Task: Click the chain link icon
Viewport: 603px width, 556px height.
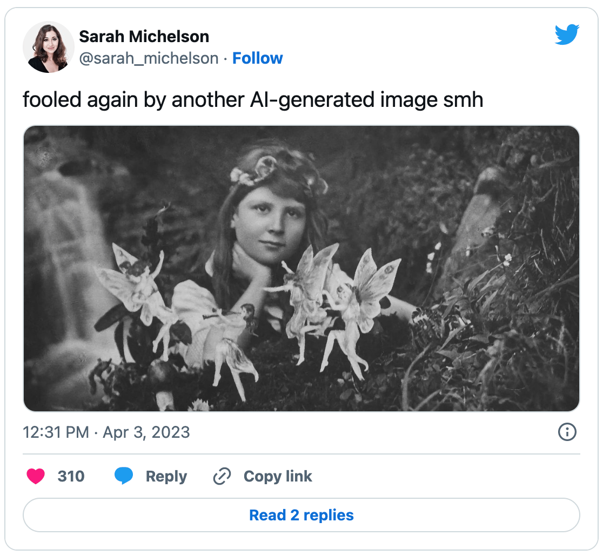Action: point(222,476)
